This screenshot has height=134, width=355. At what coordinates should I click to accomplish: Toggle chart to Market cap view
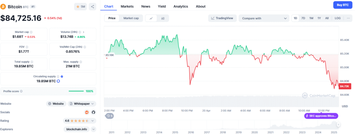(x=131, y=18)
